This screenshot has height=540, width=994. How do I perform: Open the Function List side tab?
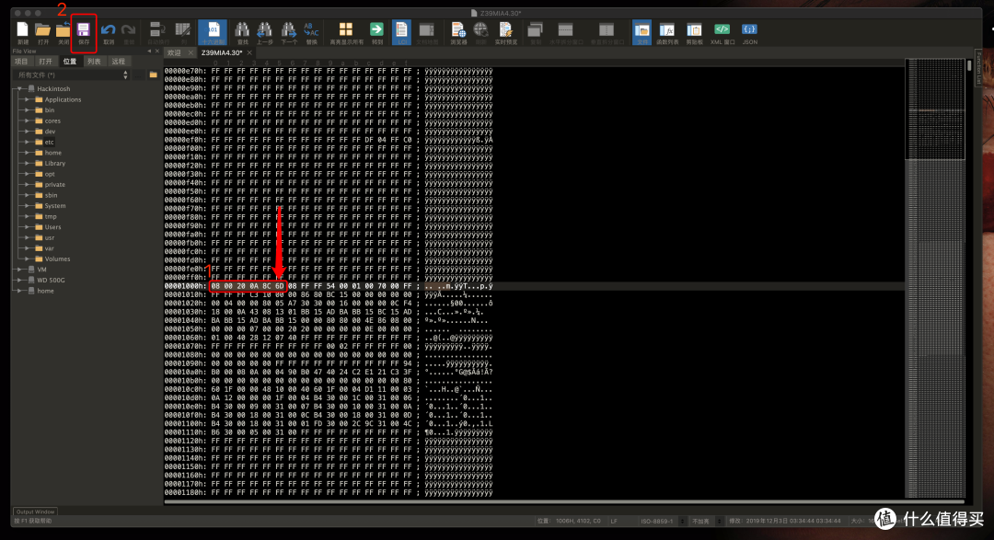(x=978, y=68)
